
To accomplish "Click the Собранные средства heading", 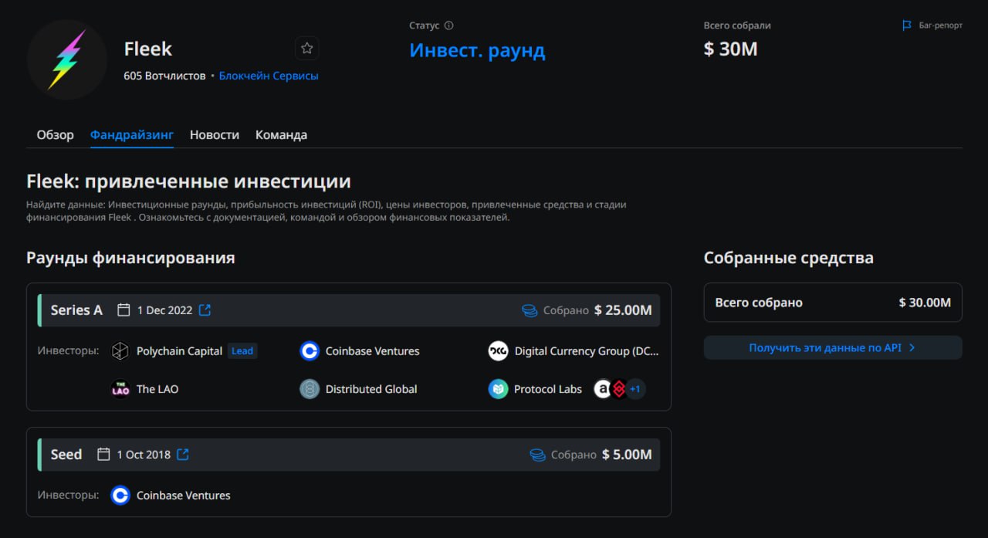I will pos(789,258).
